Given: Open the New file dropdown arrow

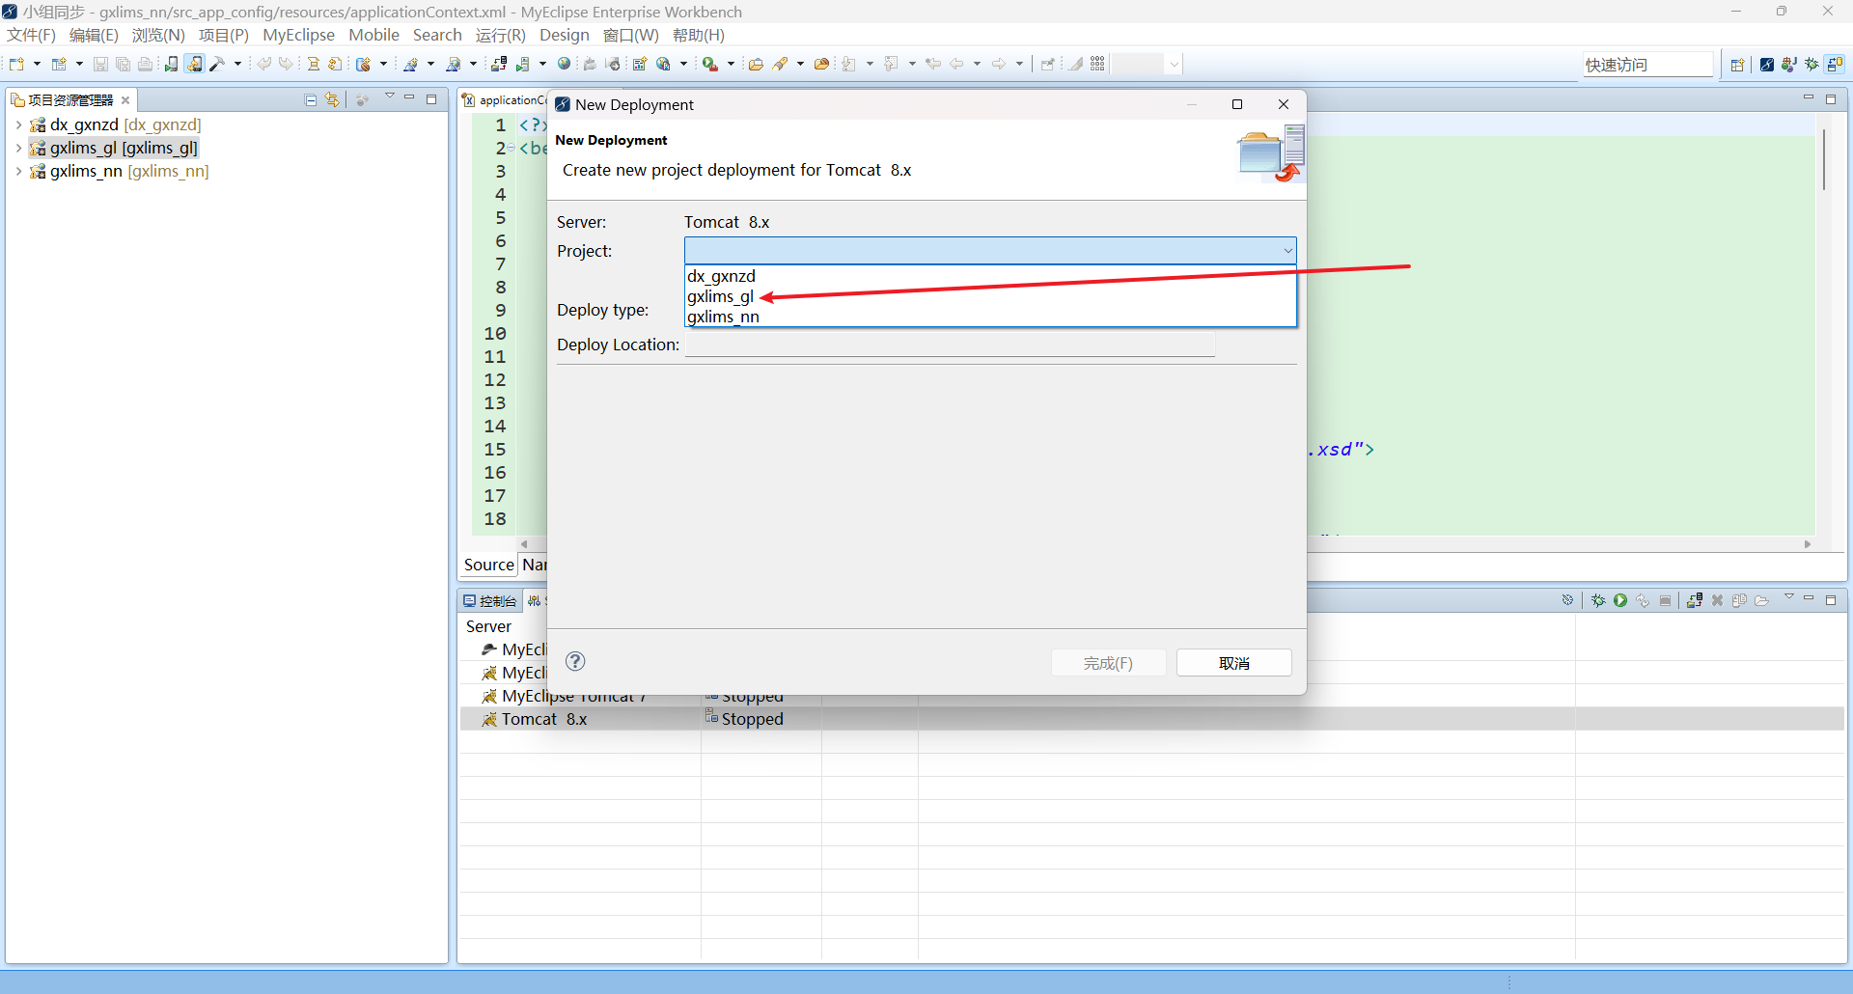Looking at the screenshot, I should pyautogui.click(x=37, y=64).
